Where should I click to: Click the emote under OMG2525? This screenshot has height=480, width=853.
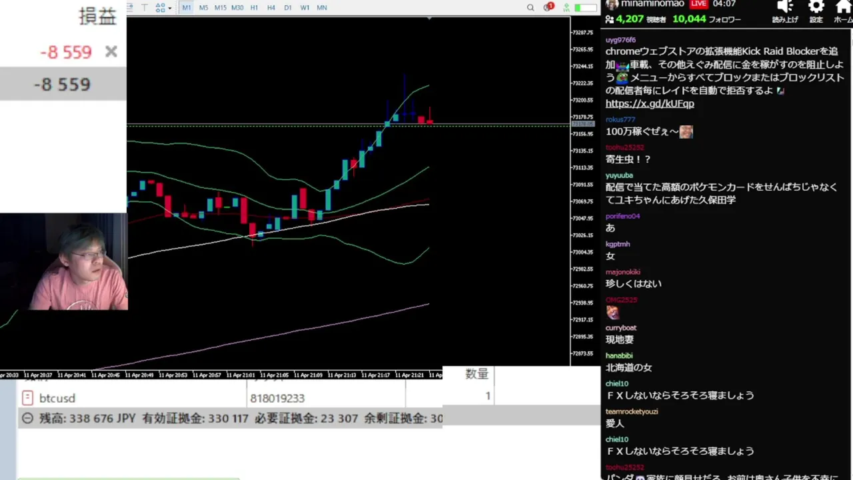[612, 312]
